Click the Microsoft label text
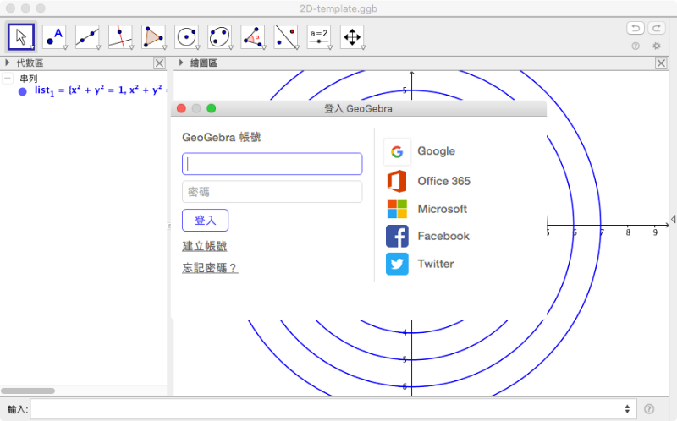This screenshot has width=677, height=421. (x=442, y=209)
